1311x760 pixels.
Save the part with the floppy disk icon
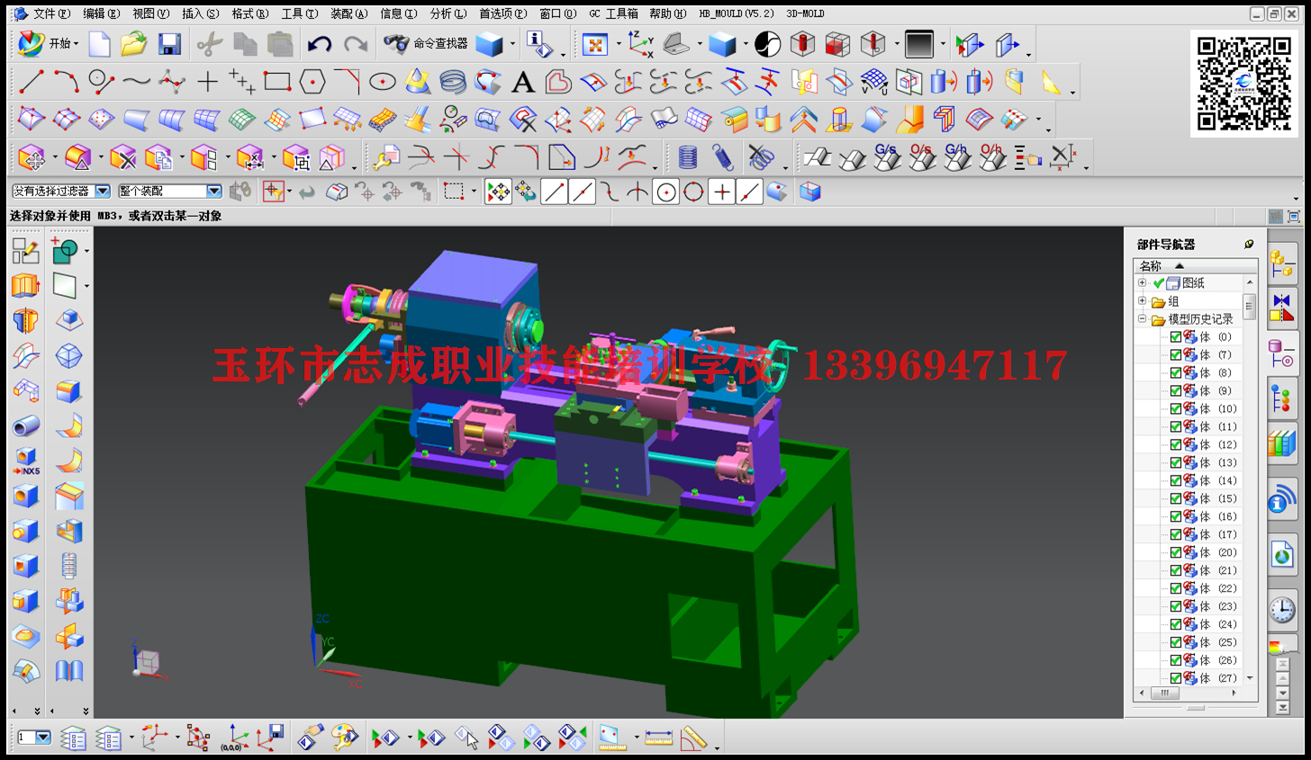169,43
